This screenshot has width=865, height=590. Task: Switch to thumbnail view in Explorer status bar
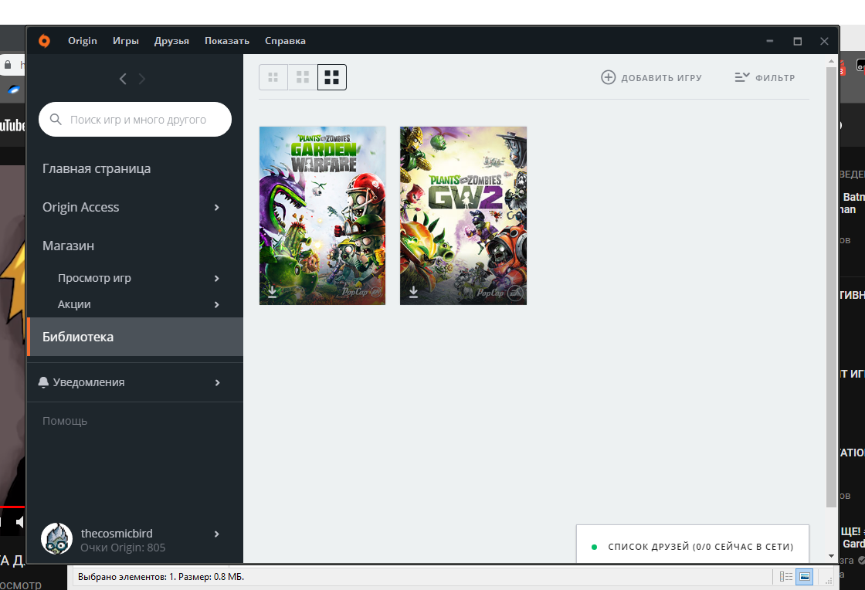tap(805, 577)
